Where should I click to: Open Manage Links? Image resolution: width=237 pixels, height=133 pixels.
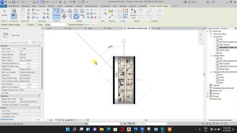pos(133,14)
